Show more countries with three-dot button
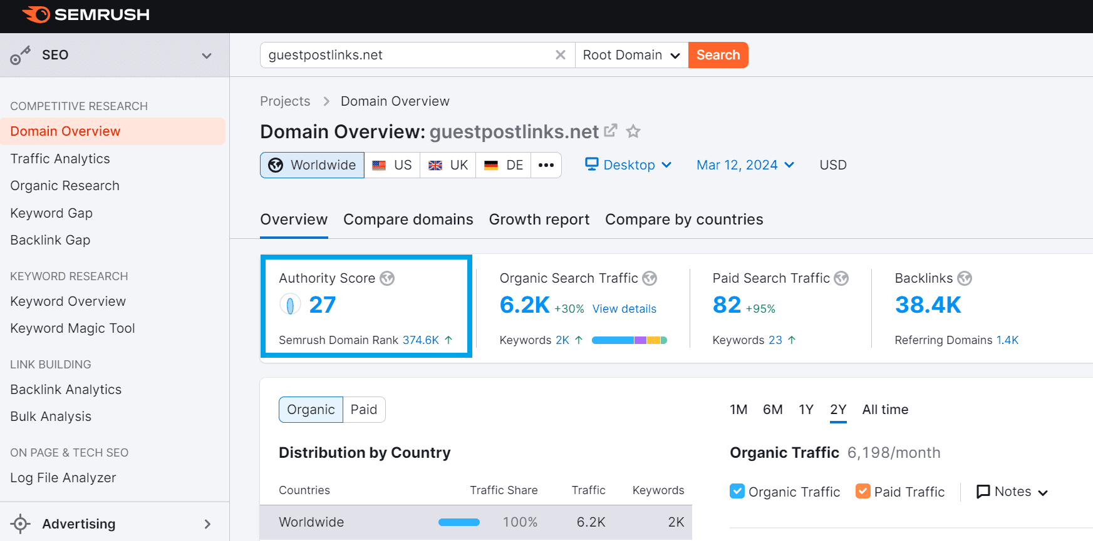This screenshot has height=541, width=1093. coord(546,165)
